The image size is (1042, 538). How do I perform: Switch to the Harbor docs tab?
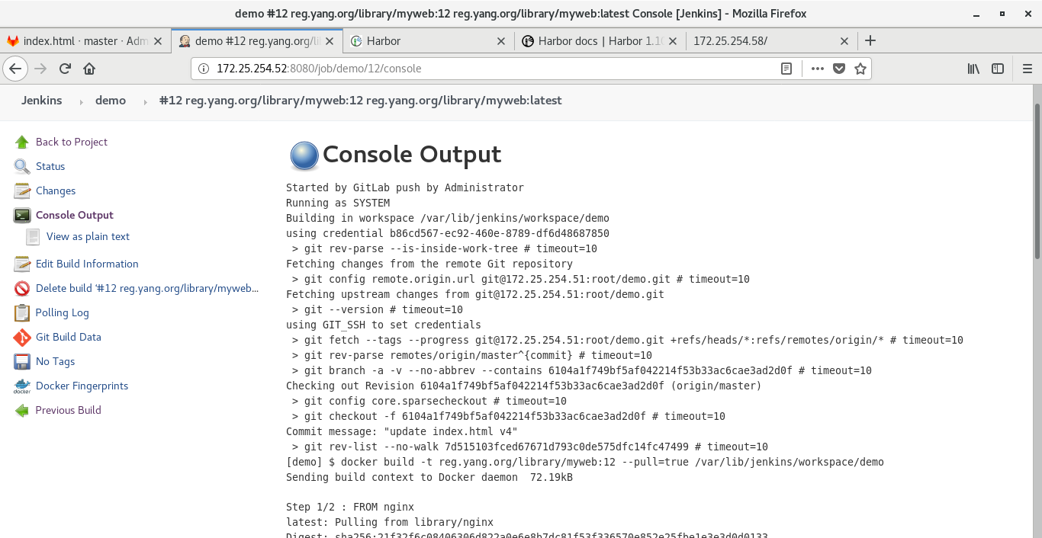(600, 41)
